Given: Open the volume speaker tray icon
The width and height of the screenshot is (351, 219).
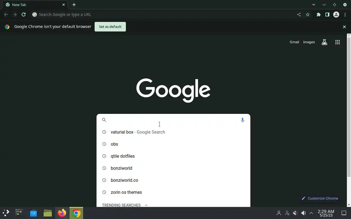Looking at the screenshot, I should [x=304, y=213].
